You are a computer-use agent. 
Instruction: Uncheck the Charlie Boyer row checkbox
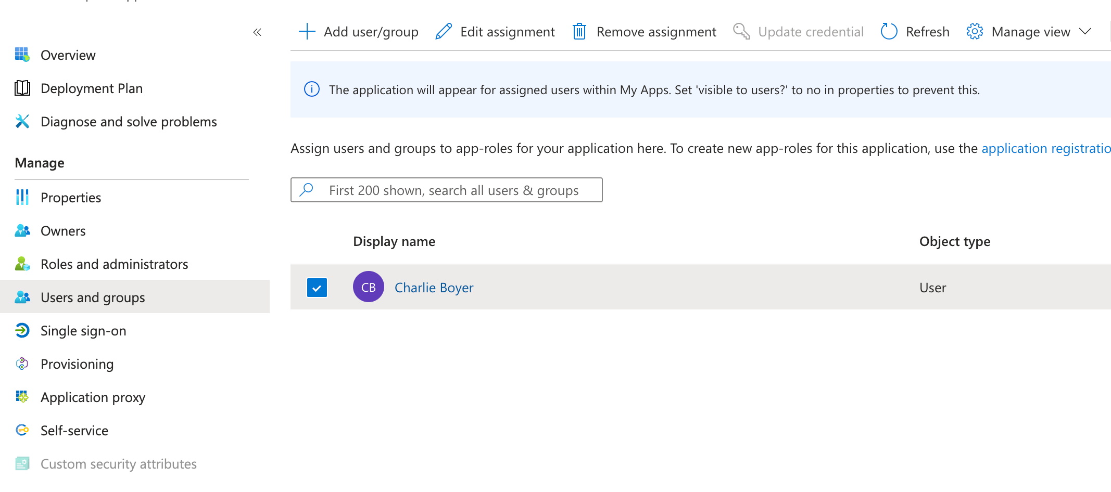pos(317,287)
